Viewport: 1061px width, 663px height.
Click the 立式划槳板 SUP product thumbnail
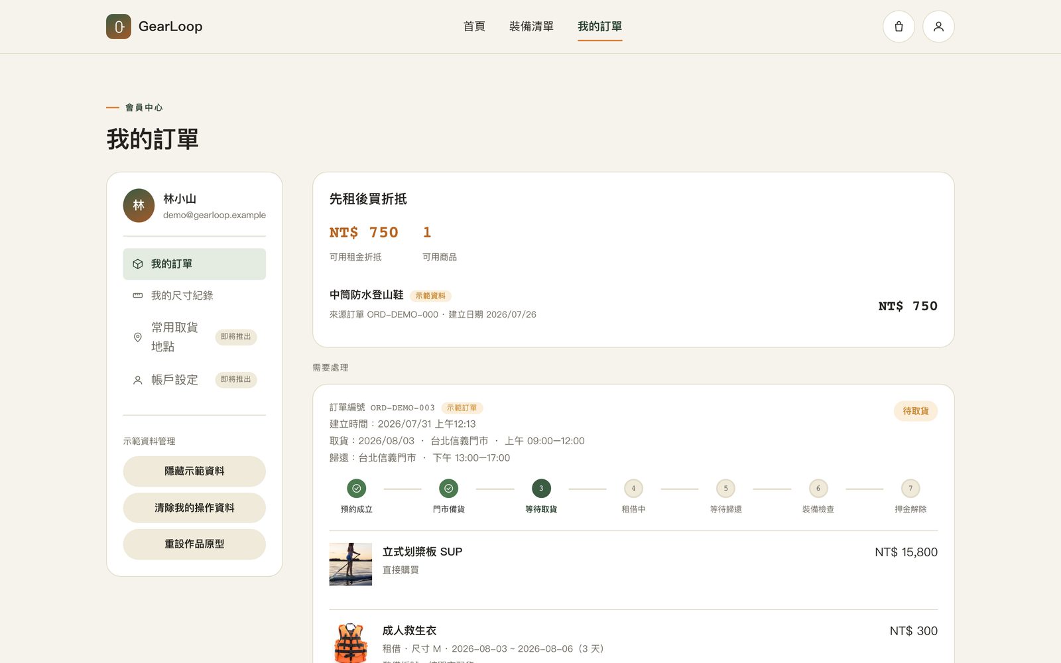pyautogui.click(x=351, y=564)
